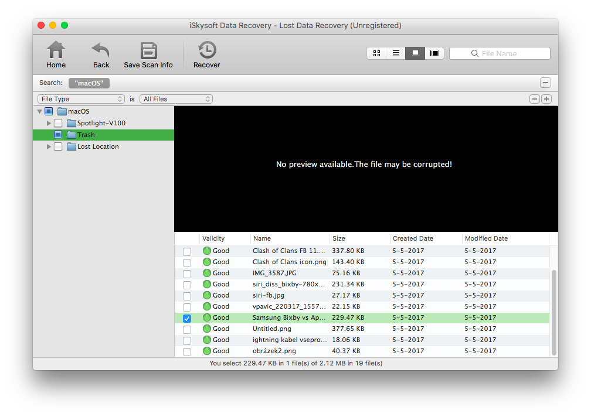
Task: Toggle the Lost Location folder checkbox
Action: pos(58,146)
